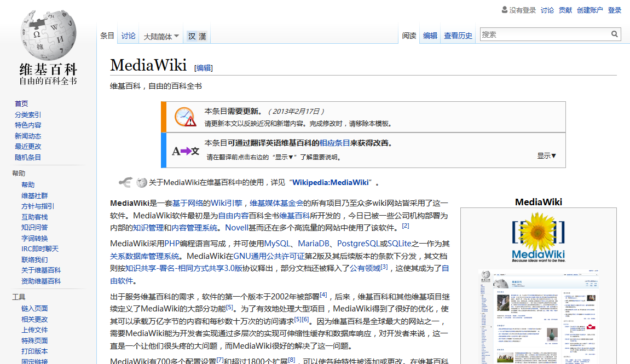Open the 大陆简体 language variant dropdown
The height and width of the screenshot is (364, 630).
(161, 37)
